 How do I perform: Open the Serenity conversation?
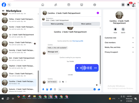(x=19, y=51)
